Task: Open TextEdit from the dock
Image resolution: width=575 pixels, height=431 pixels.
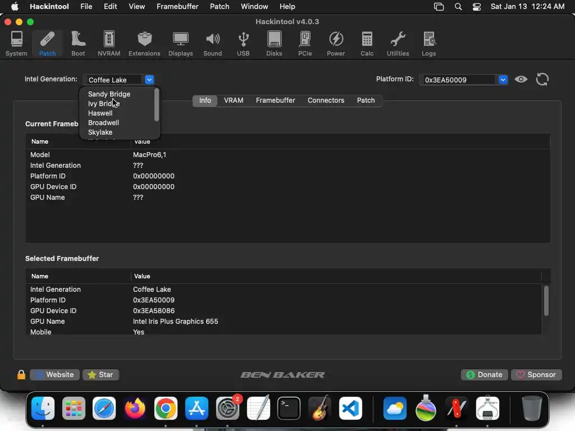Action: click(x=258, y=408)
